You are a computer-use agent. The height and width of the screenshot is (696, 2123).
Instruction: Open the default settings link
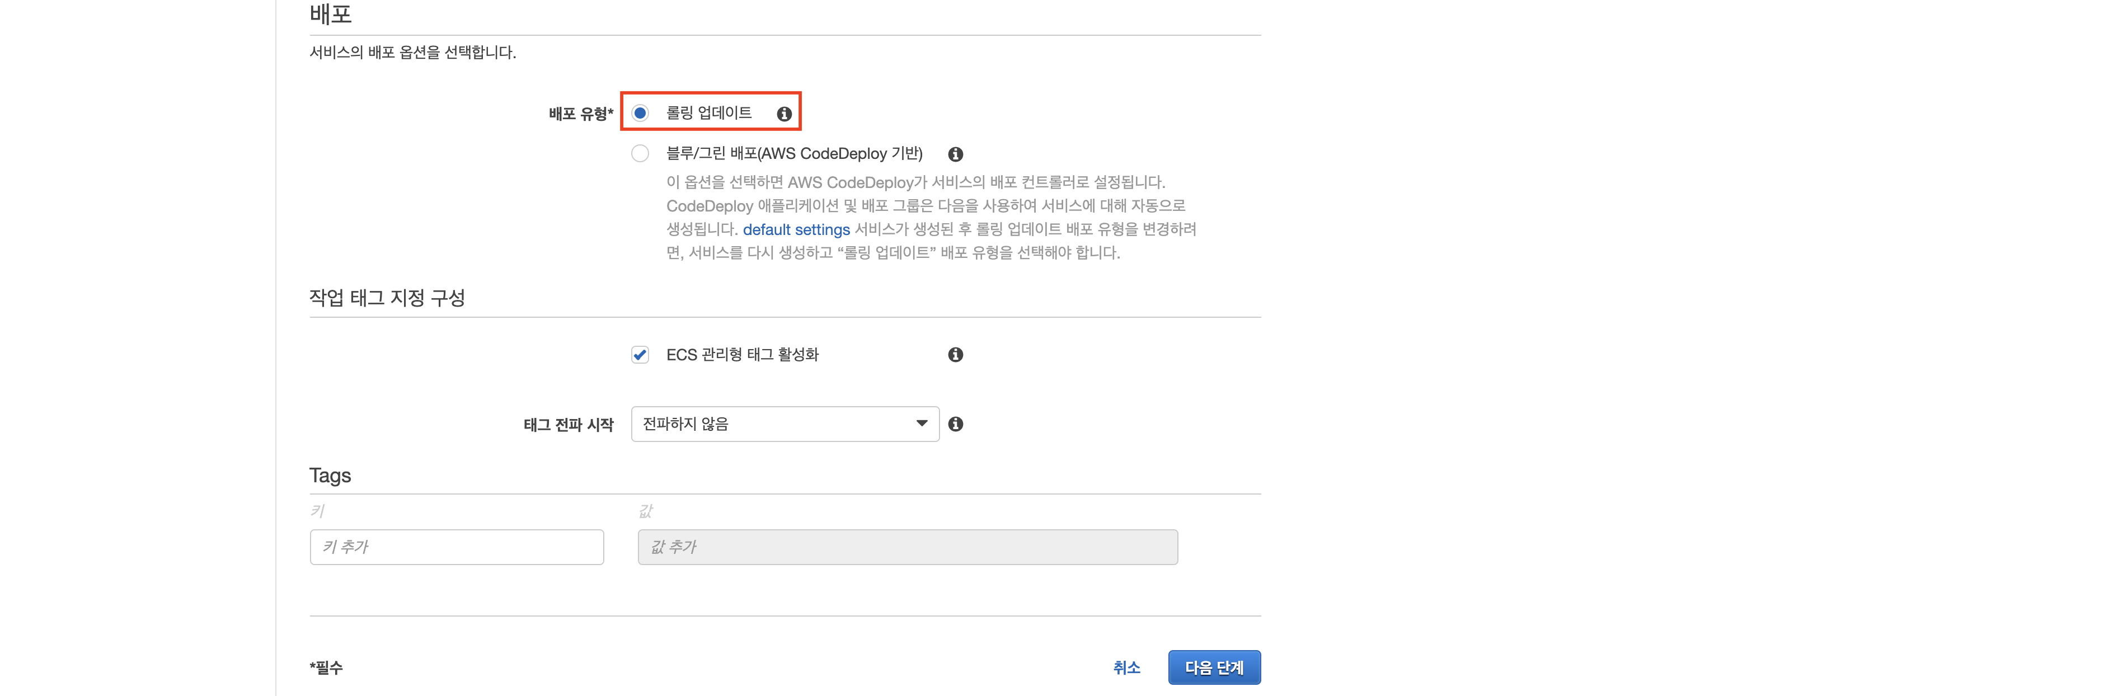(795, 229)
